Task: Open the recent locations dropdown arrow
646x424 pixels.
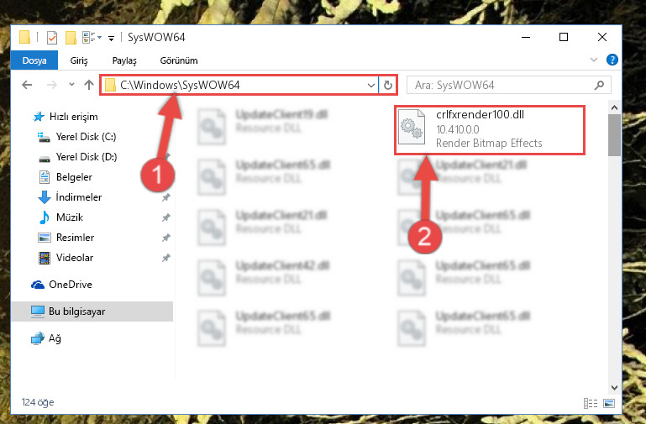Action: point(71,85)
